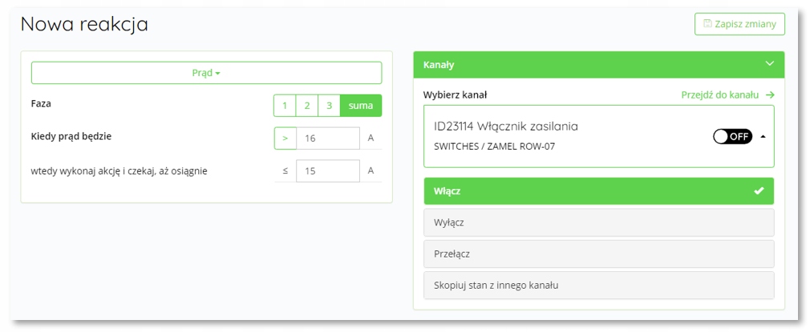Click Zapisz zmiany button
The image size is (810, 332).
(739, 24)
